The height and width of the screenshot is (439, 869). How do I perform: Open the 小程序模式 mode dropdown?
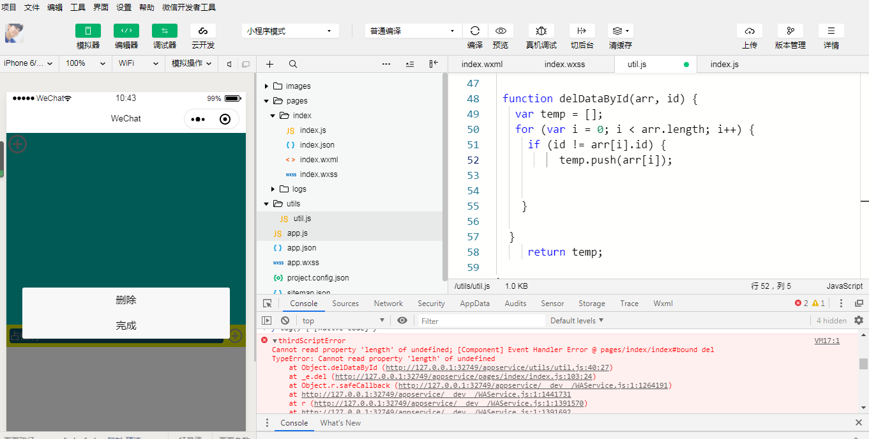click(291, 31)
